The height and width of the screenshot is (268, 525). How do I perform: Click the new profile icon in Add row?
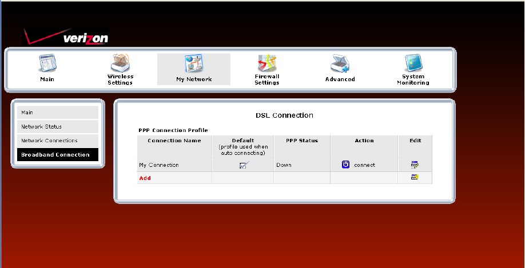[415, 178]
